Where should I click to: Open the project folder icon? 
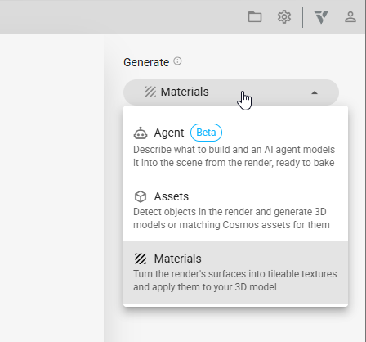pyautogui.click(x=255, y=17)
